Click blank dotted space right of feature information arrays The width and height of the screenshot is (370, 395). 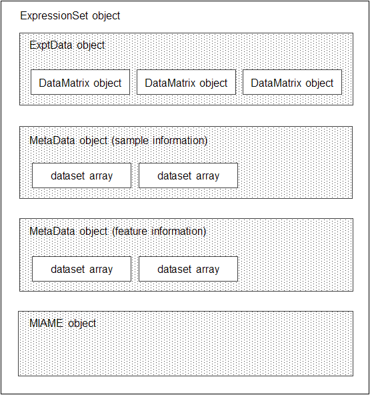pyautogui.click(x=295, y=269)
